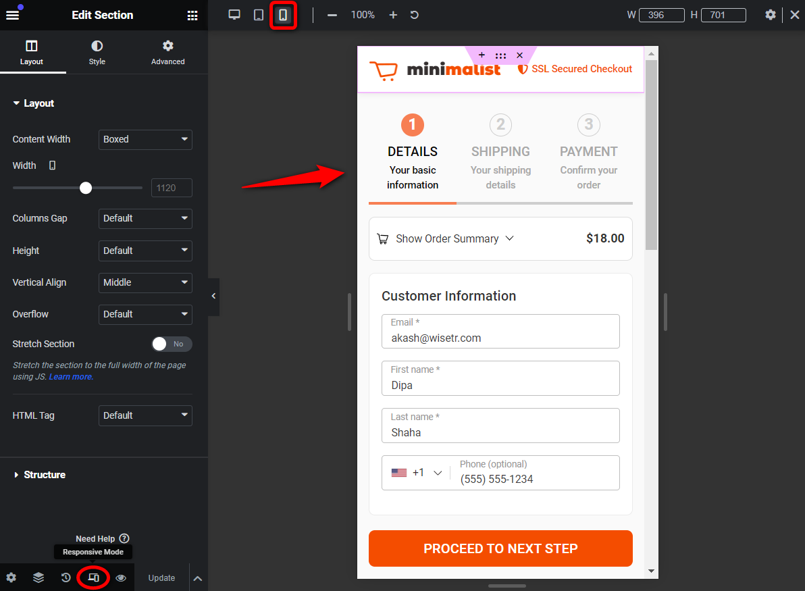
Task: Click the preview height H field
Action: (x=723, y=15)
